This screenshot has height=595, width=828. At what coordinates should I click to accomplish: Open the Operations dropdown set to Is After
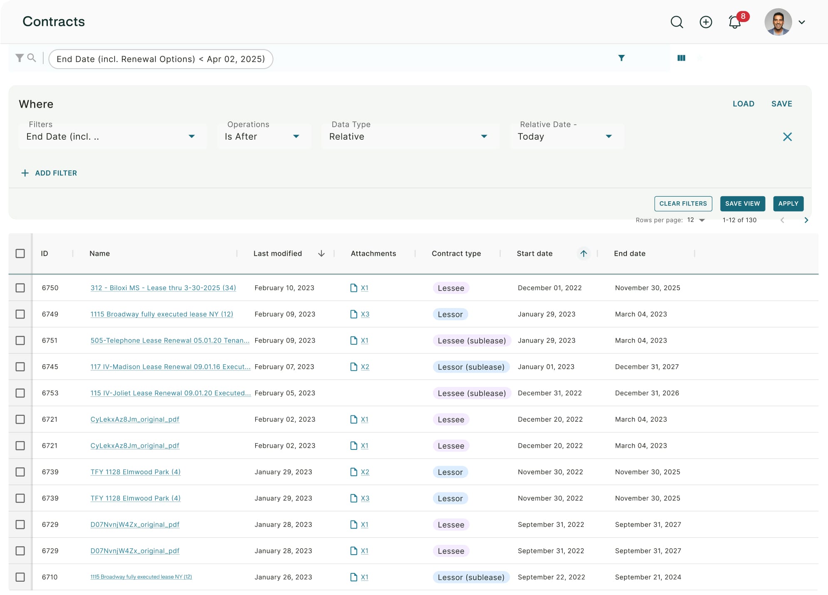[x=264, y=136]
